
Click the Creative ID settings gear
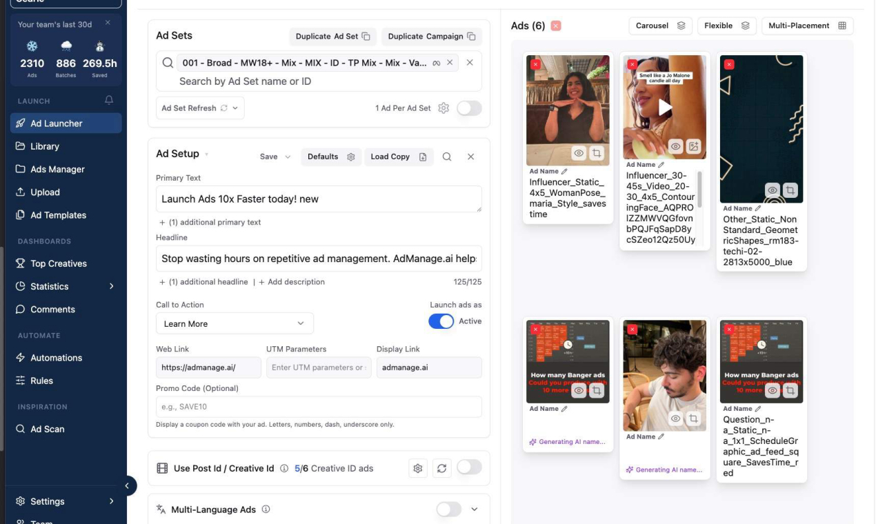[x=418, y=467]
